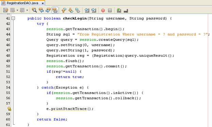Click the Last Edit toolbar icon
Viewport: 212px width, 127px height.
[x=6, y=10]
